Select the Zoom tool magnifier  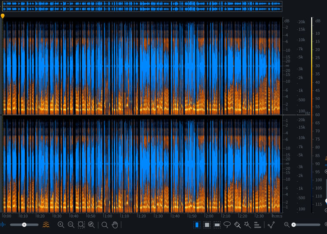(x=105, y=225)
